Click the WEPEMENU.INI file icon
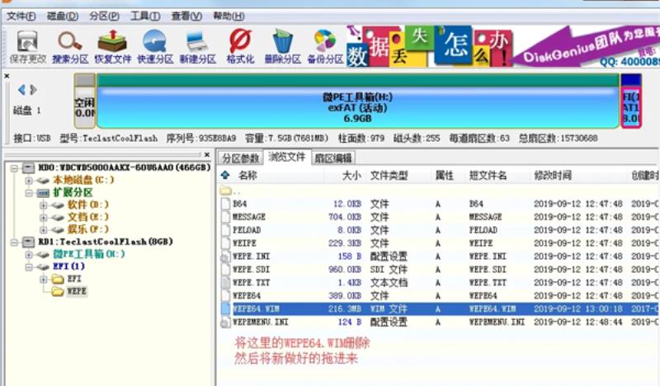 click(225, 322)
